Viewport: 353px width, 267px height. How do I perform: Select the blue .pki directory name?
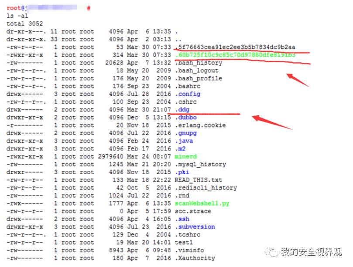click(x=182, y=172)
